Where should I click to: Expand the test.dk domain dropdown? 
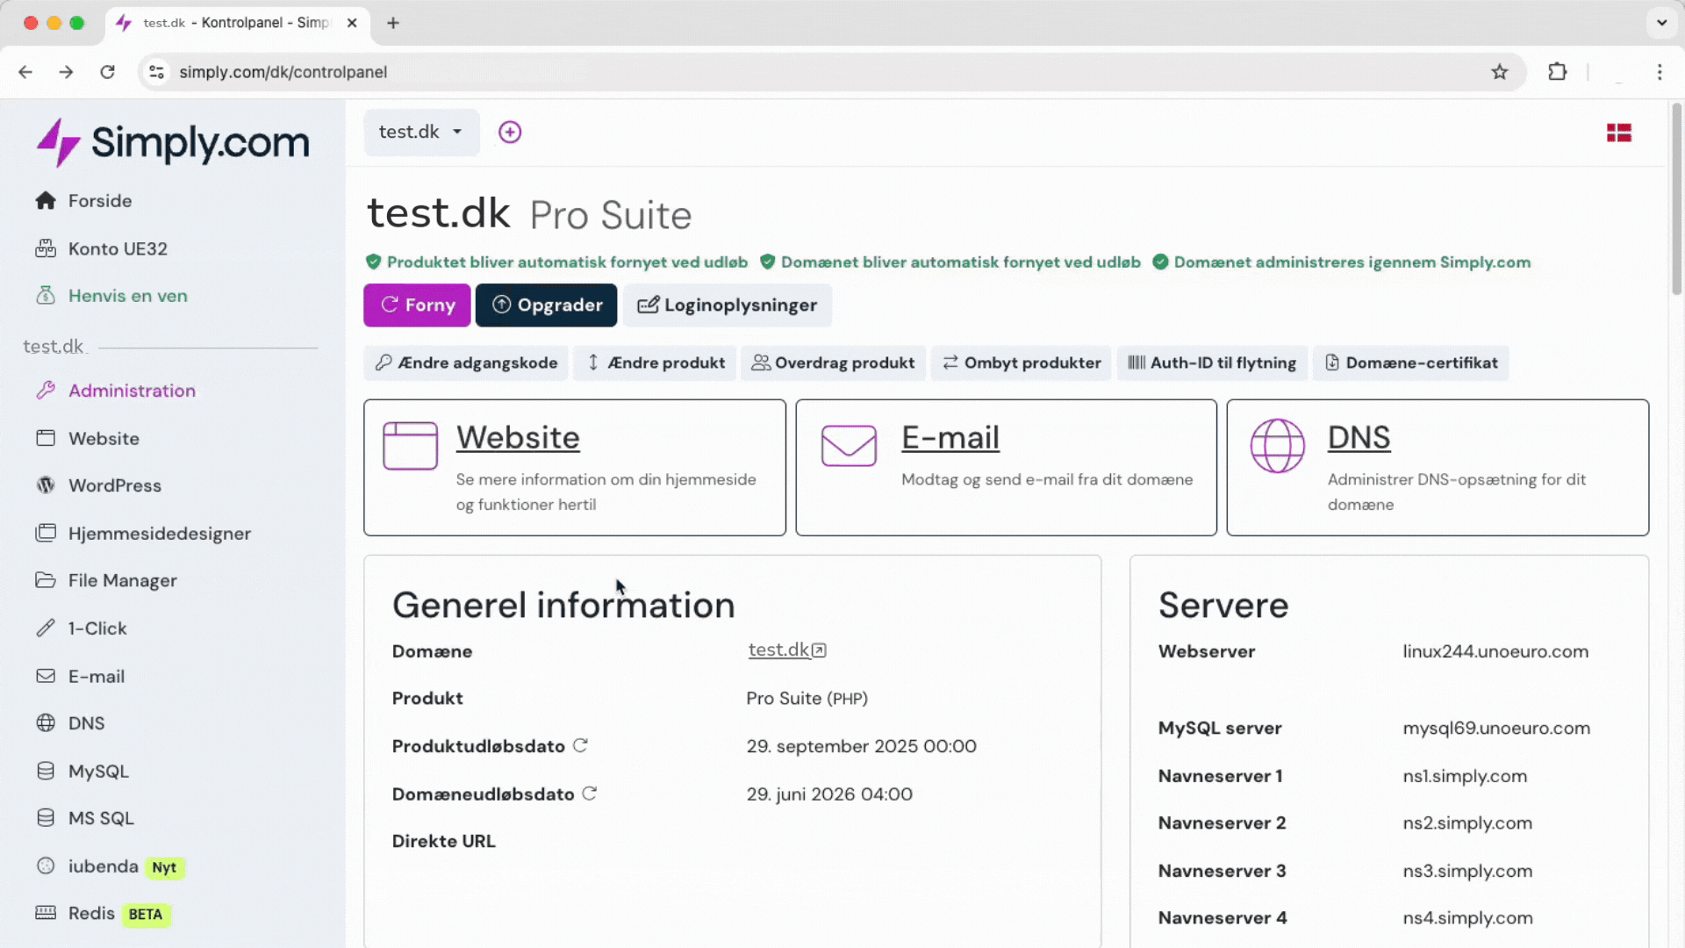(421, 132)
